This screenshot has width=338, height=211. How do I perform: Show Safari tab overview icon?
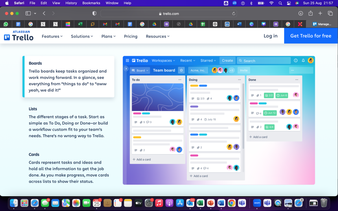coord(330,13)
